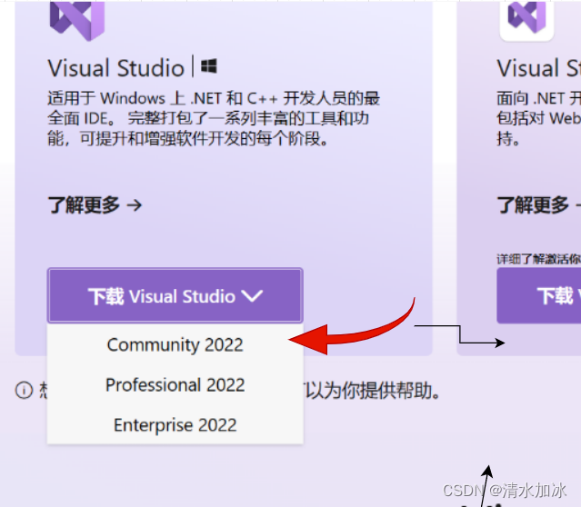Click the description starting with 适用于 Windows
The height and width of the screenshot is (507, 581).
click(x=214, y=118)
